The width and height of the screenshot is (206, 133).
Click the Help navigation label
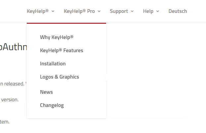coord(148,11)
